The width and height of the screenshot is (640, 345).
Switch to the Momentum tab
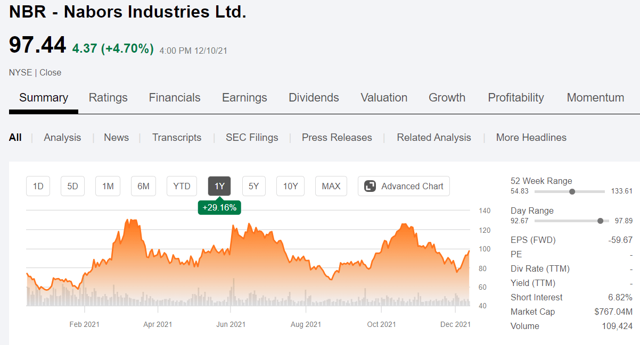595,98
